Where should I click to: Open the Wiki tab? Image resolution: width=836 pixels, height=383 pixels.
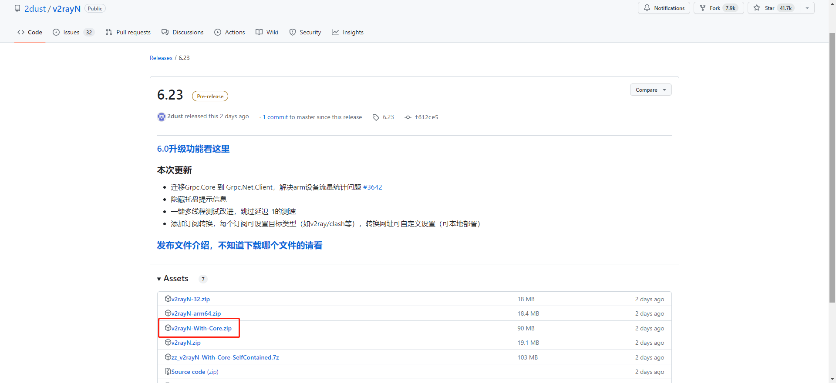click(x=267, y=32)
